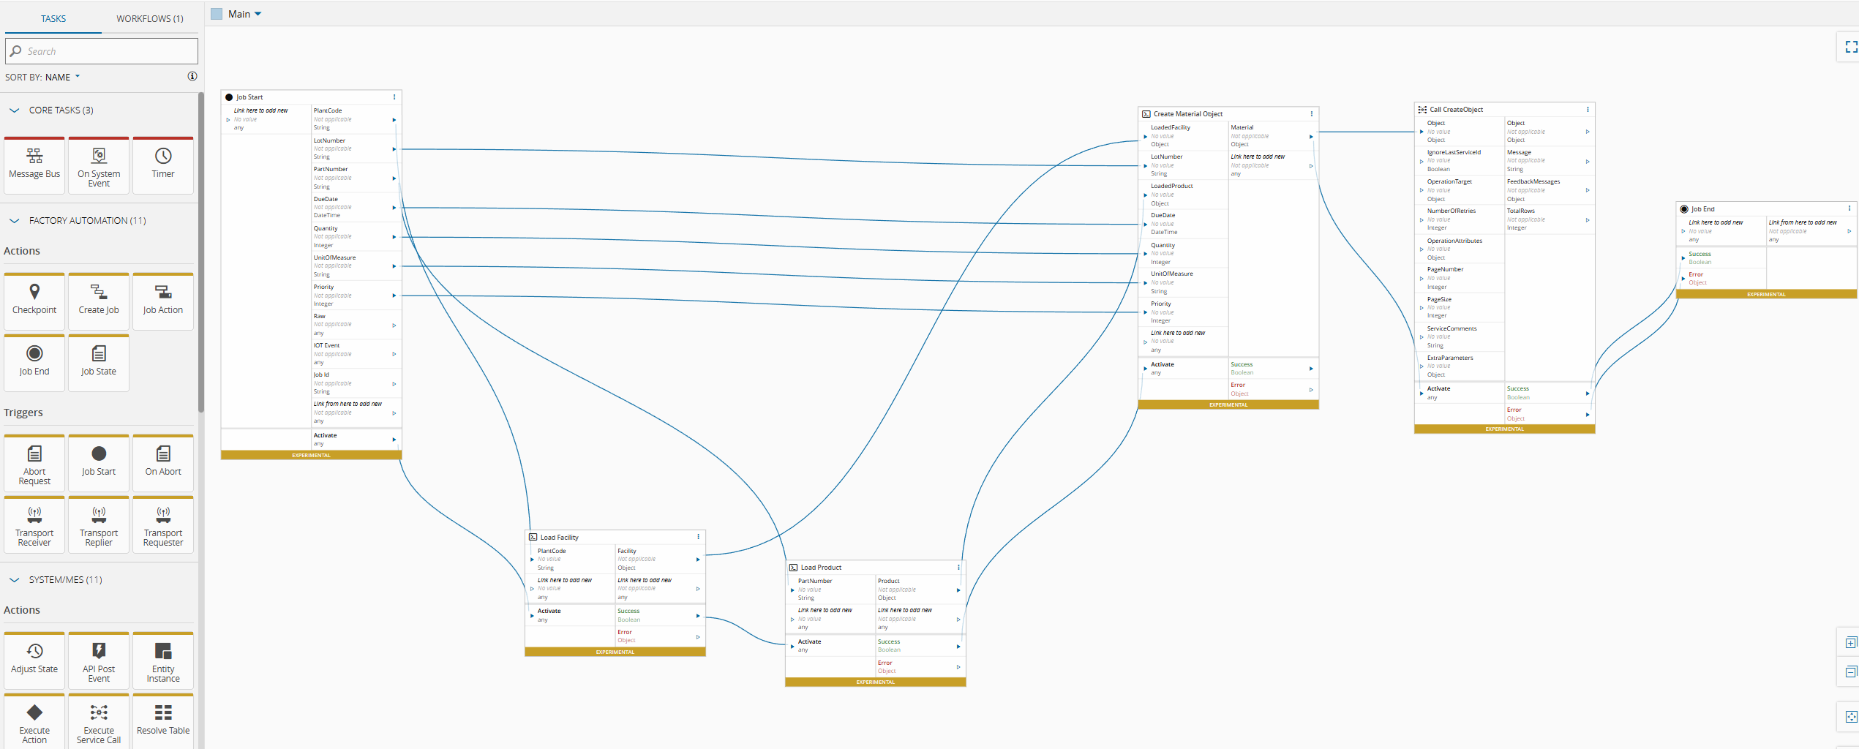The width and height of the screenshot is (1859, 749).
Task: Click the Load Facility node title
Action: 560,538
